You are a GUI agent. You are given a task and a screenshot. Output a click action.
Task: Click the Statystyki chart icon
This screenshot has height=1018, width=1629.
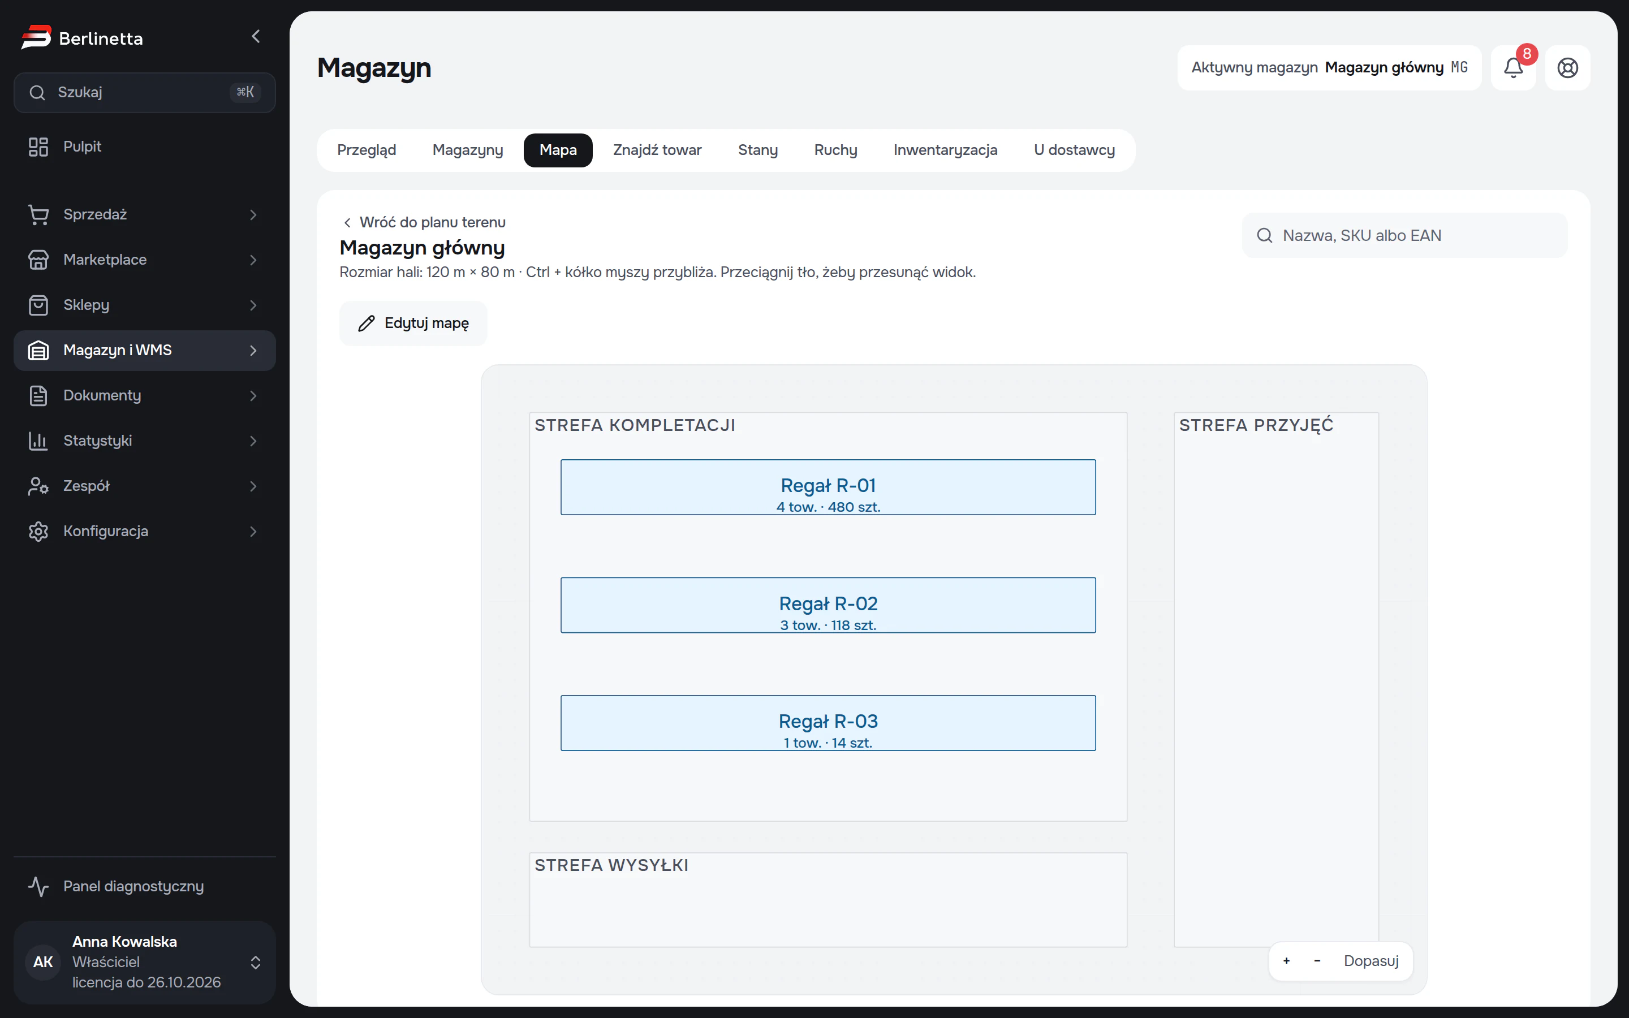pyautogui.click(x=38, y=441)
